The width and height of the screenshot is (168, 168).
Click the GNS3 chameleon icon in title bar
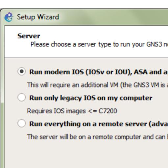(x=9, y=17)
